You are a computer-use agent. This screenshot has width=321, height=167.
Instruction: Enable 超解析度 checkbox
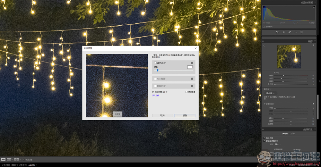[155, 86]
